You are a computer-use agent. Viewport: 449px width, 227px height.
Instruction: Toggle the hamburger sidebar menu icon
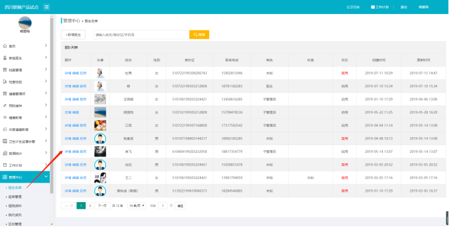pos(47,7)
